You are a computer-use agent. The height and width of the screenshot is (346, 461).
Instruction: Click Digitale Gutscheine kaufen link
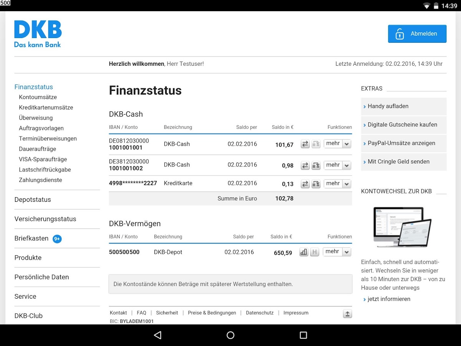coord(404,125)
